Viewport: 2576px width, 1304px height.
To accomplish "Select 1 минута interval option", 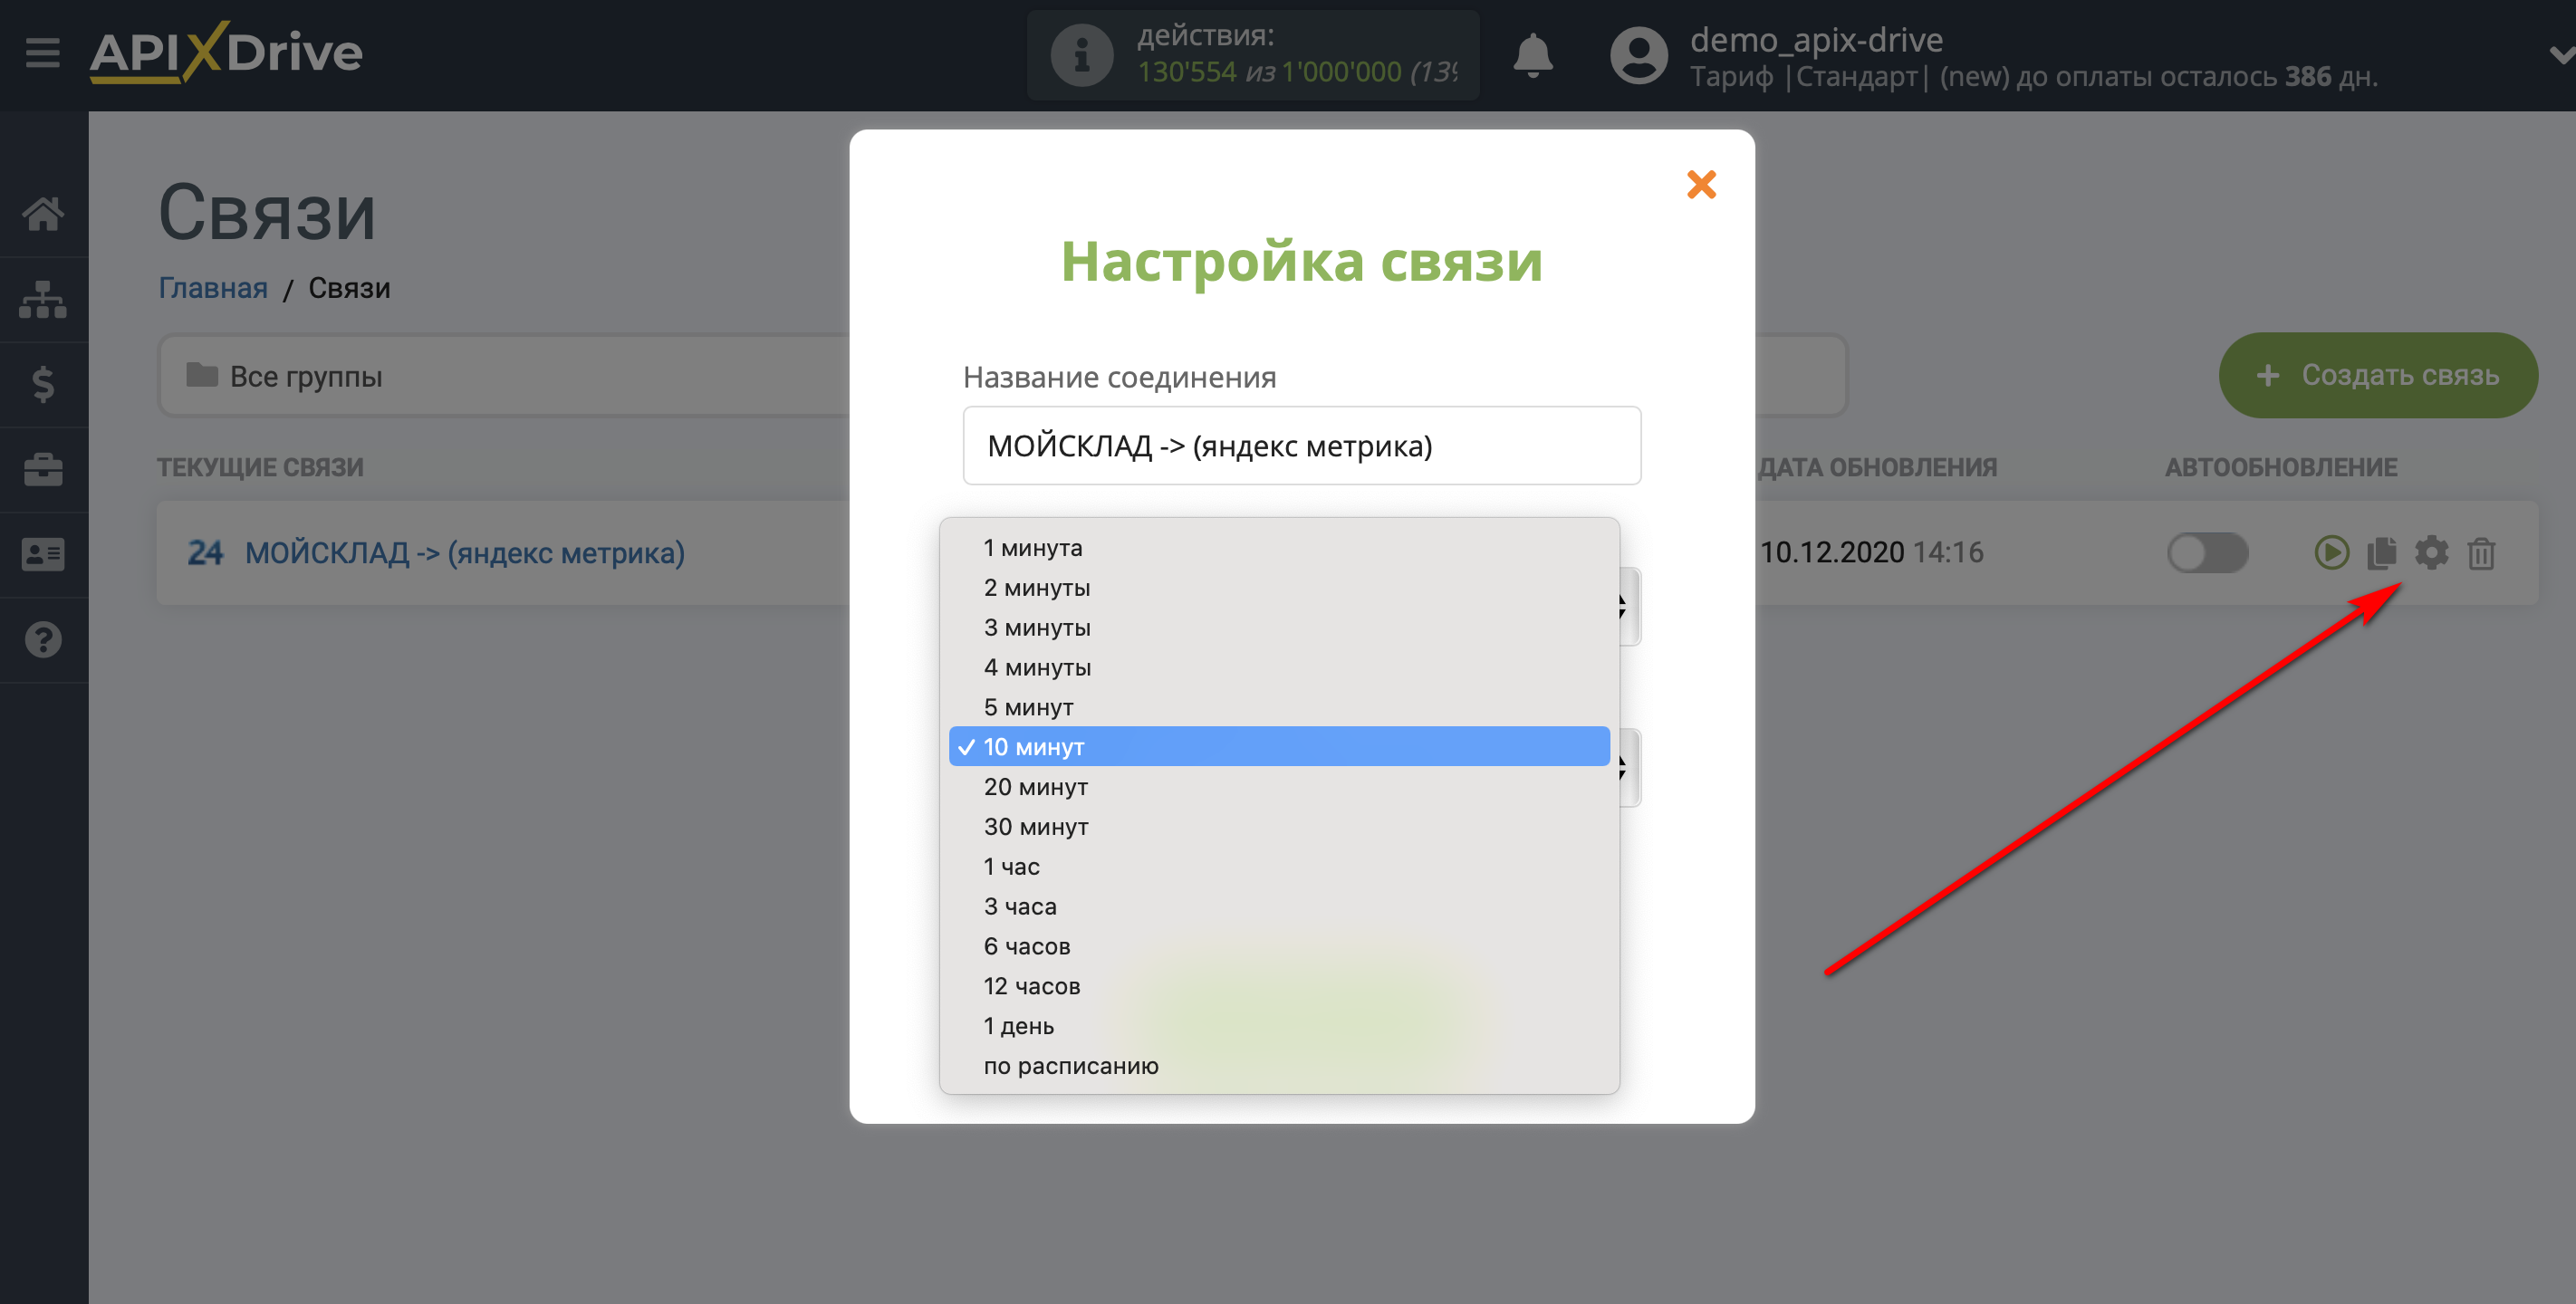I will [x=1279, y=548].
